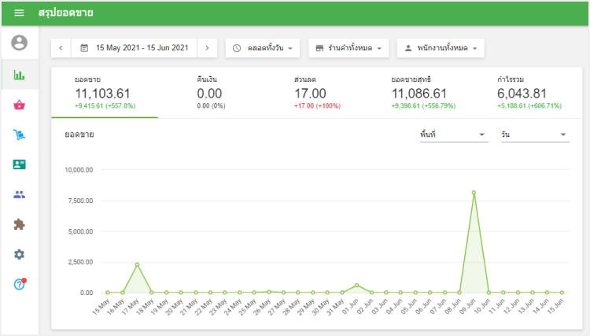Select the ยอดขาย summary tab
The image size is (590, 336).
[x=105, y=92]
